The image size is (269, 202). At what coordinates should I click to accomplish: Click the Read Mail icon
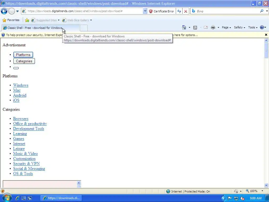coord(205,27)
